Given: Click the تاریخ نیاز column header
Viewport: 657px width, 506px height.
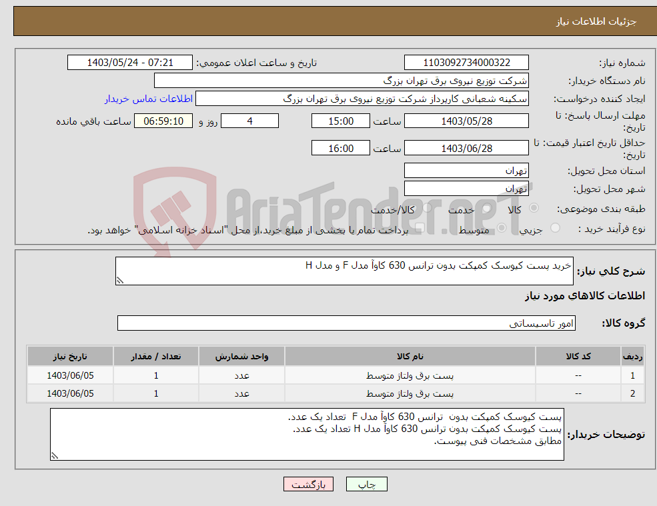Looking at the screenshot, I should pyautogui.click(x=71, y=357).
